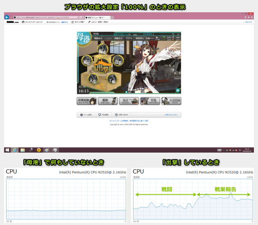Open the 戦績表示 records menu item

[98, 38]
